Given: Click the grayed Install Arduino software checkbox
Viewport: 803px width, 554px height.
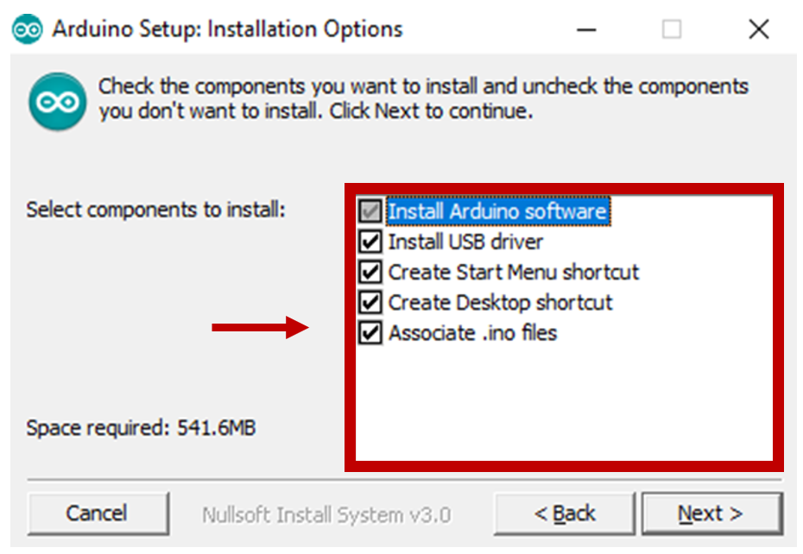Looking at the screenshot, I should tap(370, 211).
